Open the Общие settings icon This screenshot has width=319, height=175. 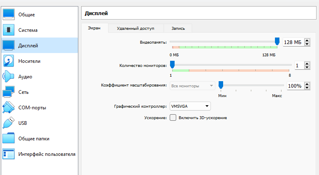pos(9,14)
